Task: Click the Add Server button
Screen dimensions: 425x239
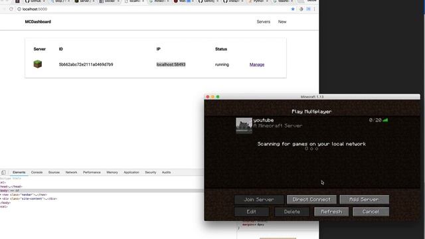Action: pyautogui.click(x=364, y=199)
